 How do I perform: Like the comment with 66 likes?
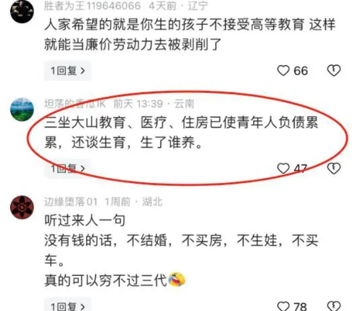coord(283,70)
